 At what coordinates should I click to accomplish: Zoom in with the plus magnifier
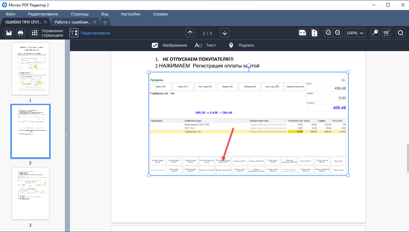click(338, 33)
